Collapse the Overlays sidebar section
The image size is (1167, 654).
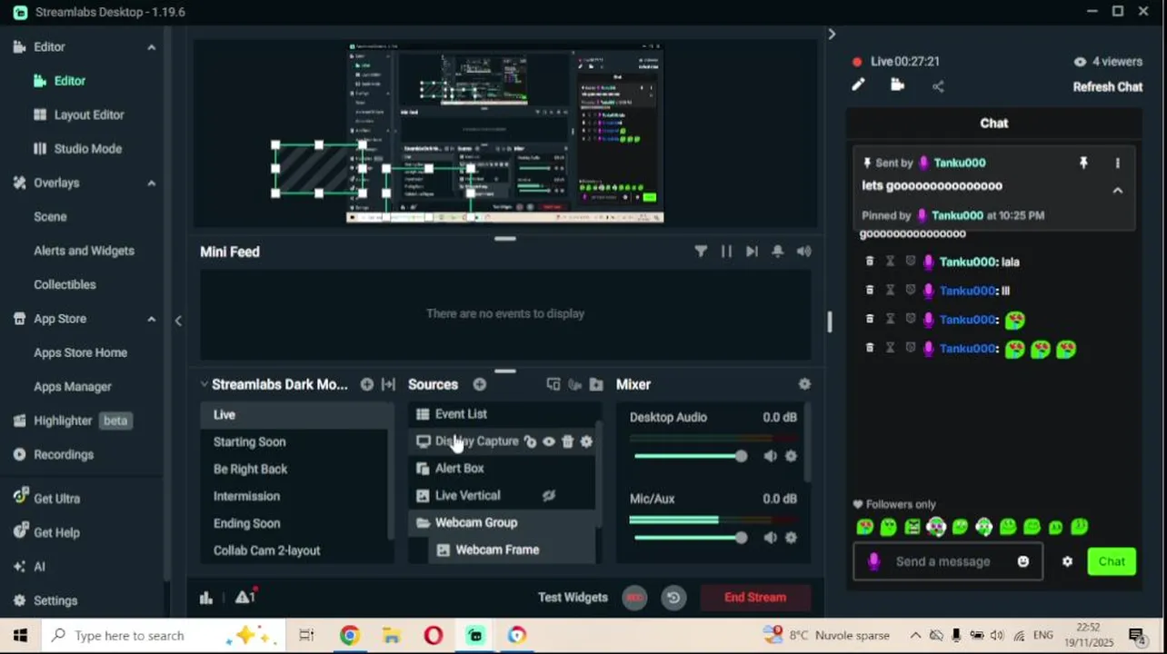151,183
